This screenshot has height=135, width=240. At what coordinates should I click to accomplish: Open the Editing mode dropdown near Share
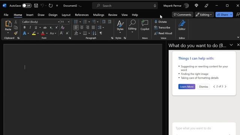click(204, 15)
